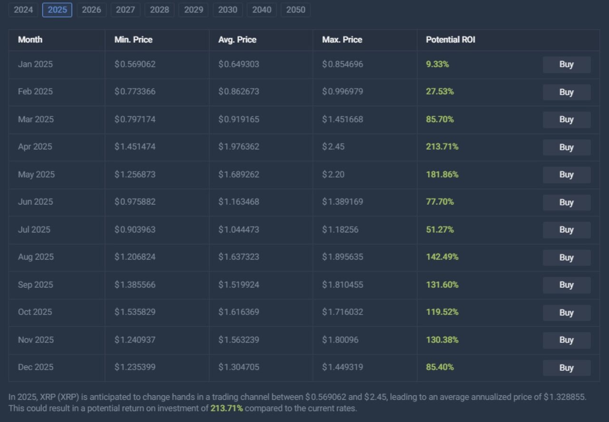Switch to the 2024 year tab

23,10
